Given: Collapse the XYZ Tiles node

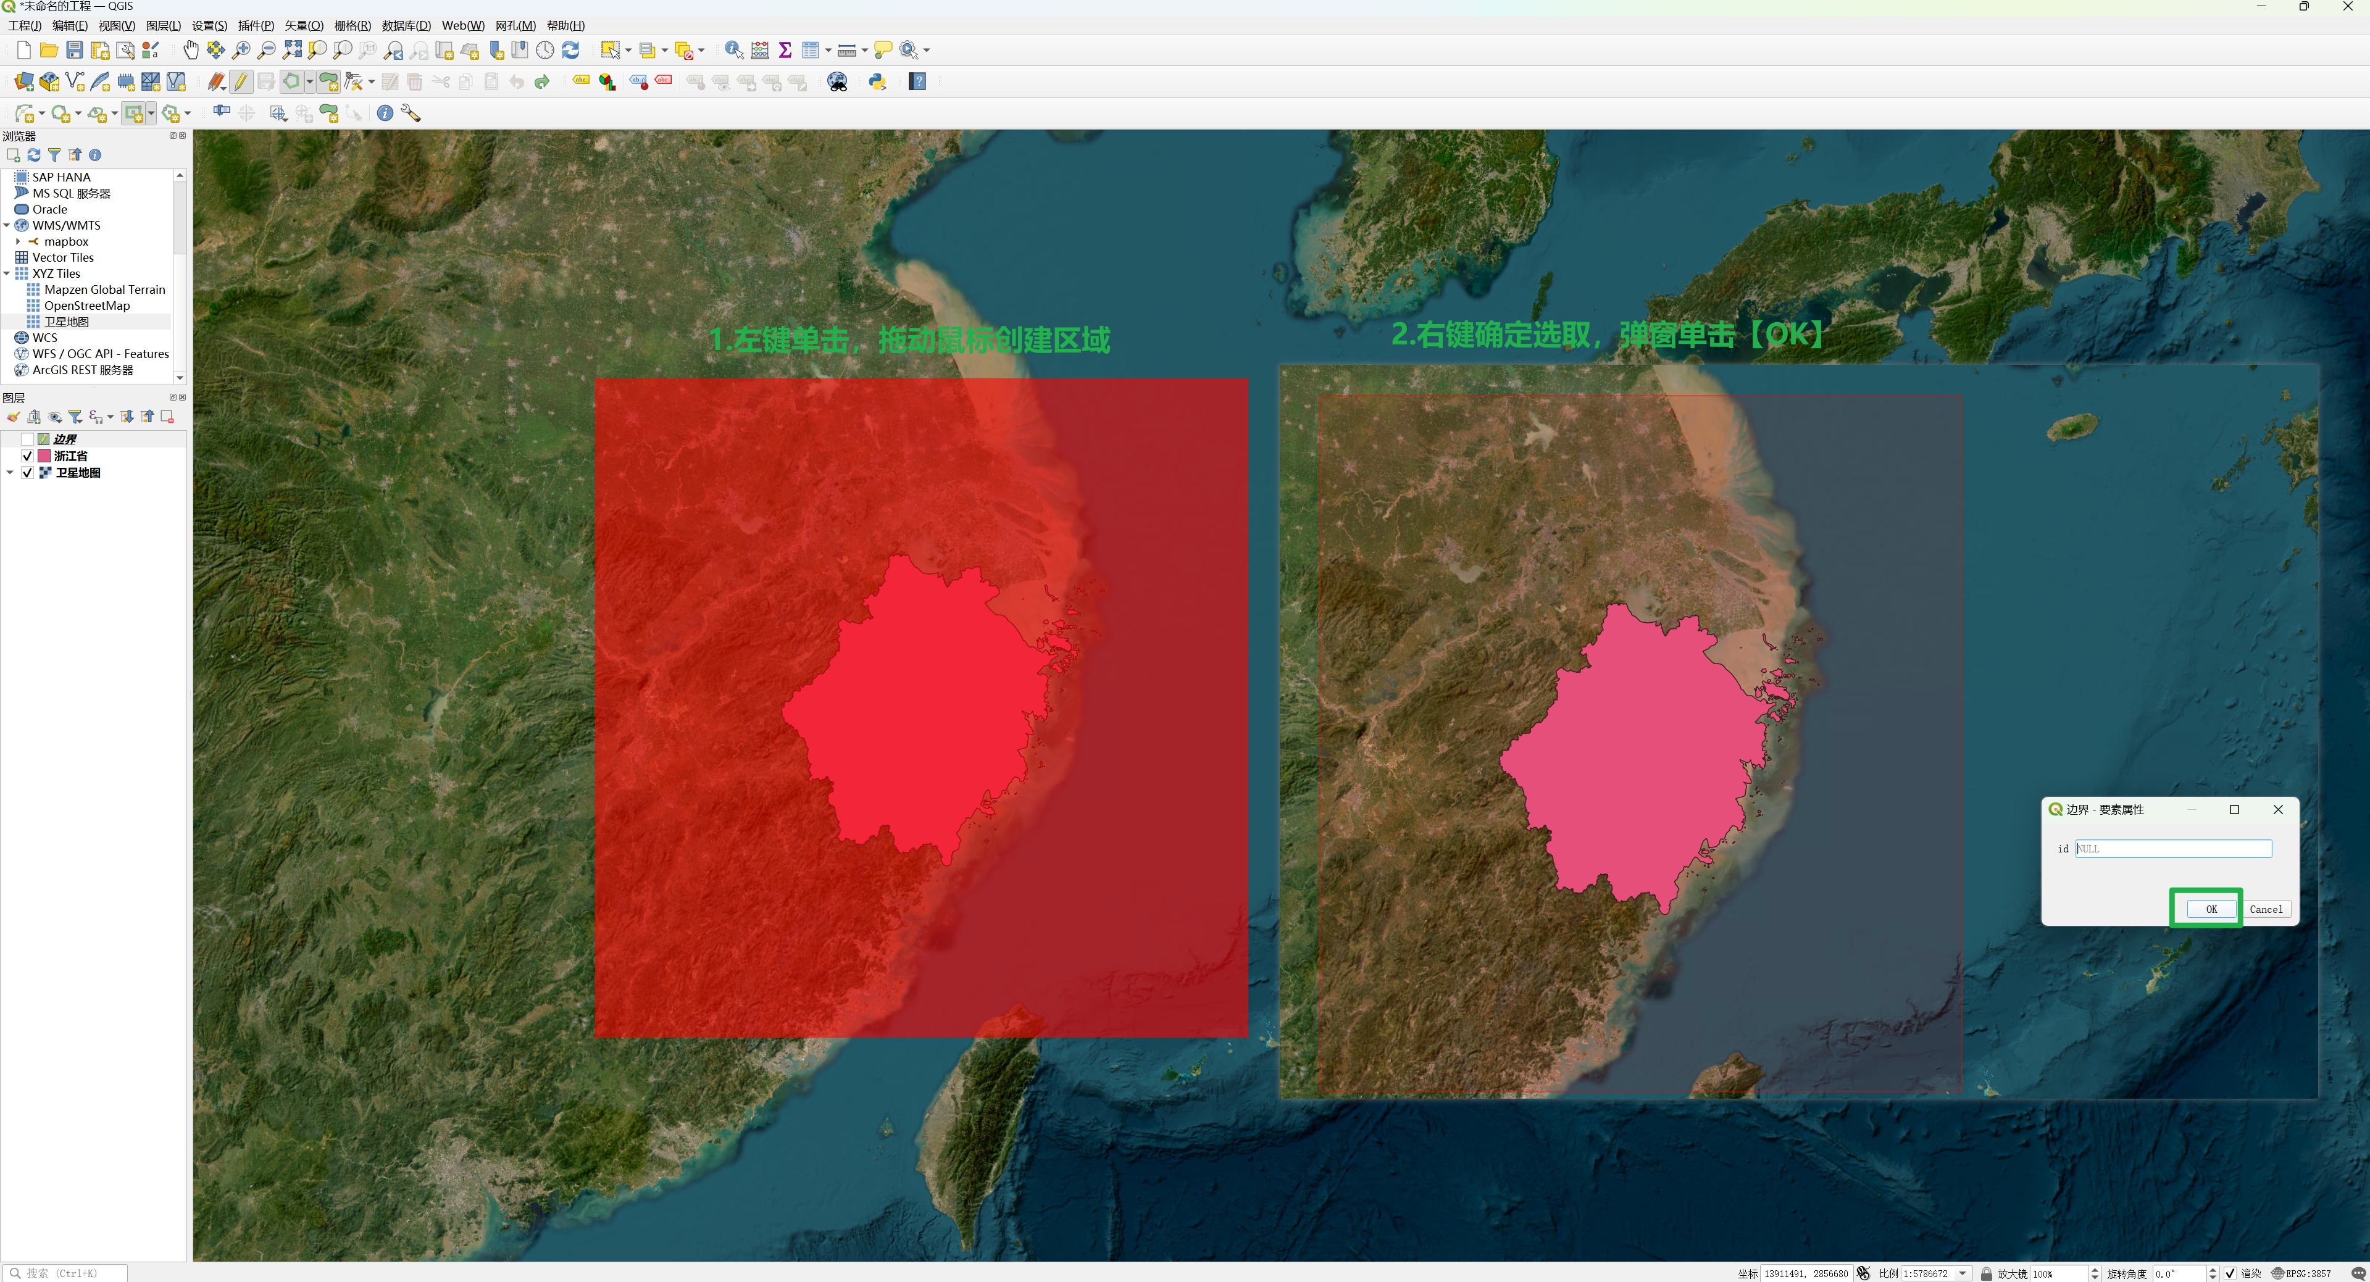Looking at the screenshot, I should 7,274.
